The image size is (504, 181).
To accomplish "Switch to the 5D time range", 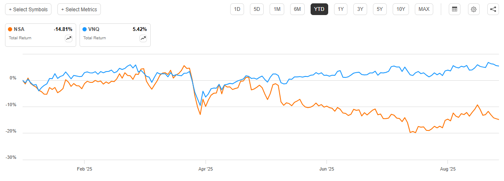I will coord(257,9).
